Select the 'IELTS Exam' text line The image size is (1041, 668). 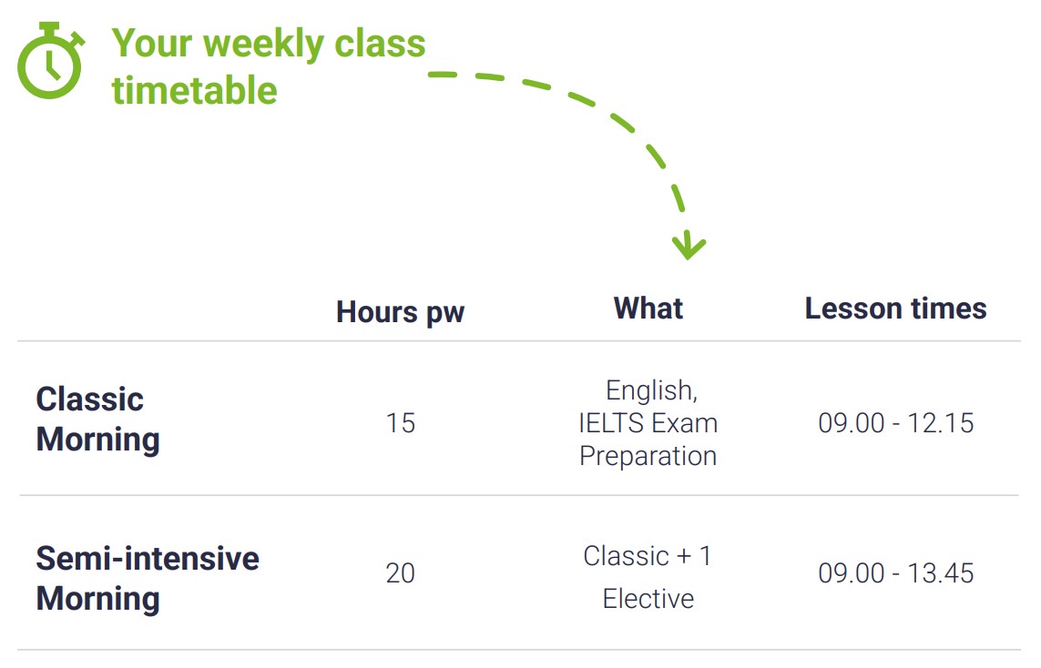pos(648,423)
